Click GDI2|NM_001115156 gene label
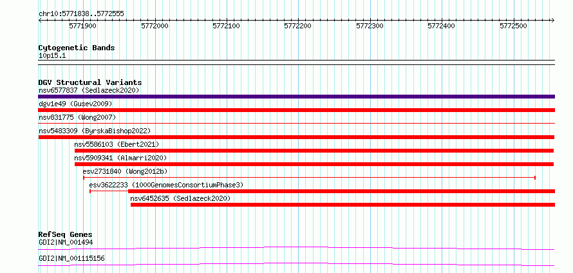The height and width of the screenshot is (273, 573). coord(71,258)
